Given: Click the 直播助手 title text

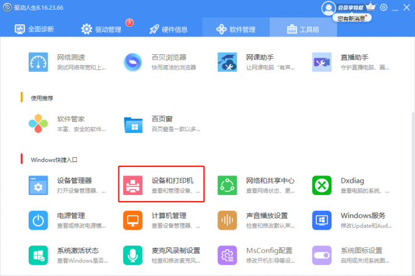Looking at the screenshot, I should [355, 57].
